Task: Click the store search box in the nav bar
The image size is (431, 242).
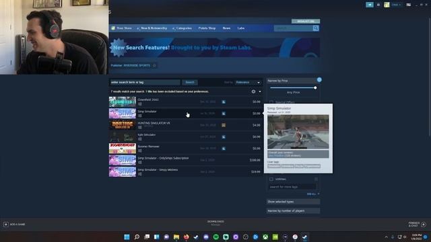Action: [294, 28]
